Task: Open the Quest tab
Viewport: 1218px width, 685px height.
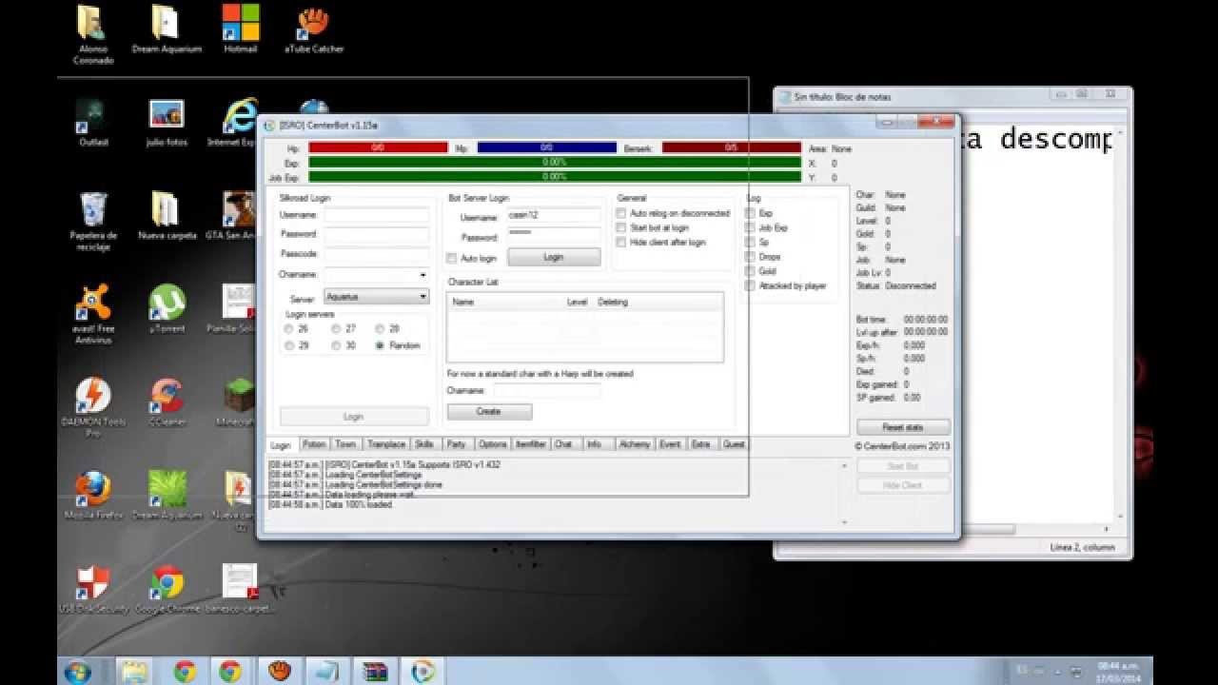Action: point(733,444)
